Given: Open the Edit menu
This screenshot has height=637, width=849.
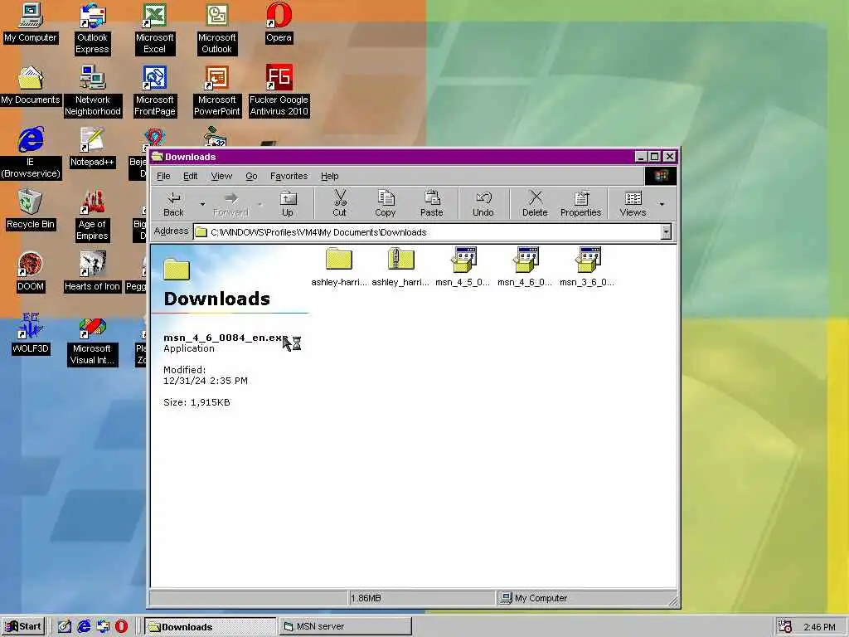Looking at the screenshot, I should (x=190, y=176).
